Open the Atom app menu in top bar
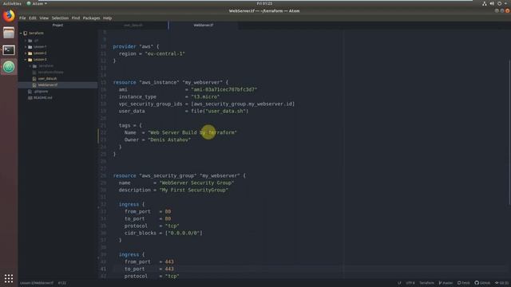The image size is (511, 287). point(37,3)
